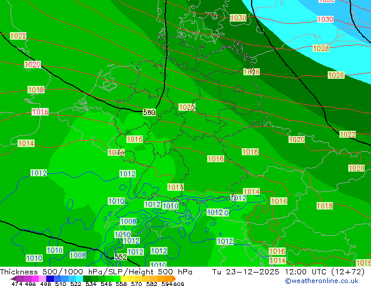Image resolution: width=371 pixels, height=286 pixels.
Task: Click the legend value '474'
Action: (17, 284)
